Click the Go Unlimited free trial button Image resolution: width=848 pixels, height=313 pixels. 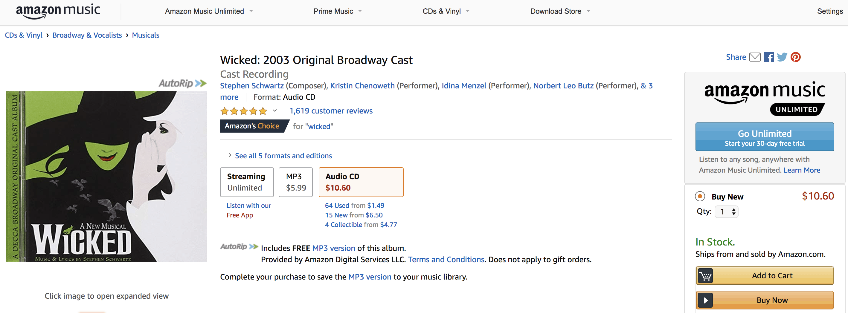click(764, 137)
